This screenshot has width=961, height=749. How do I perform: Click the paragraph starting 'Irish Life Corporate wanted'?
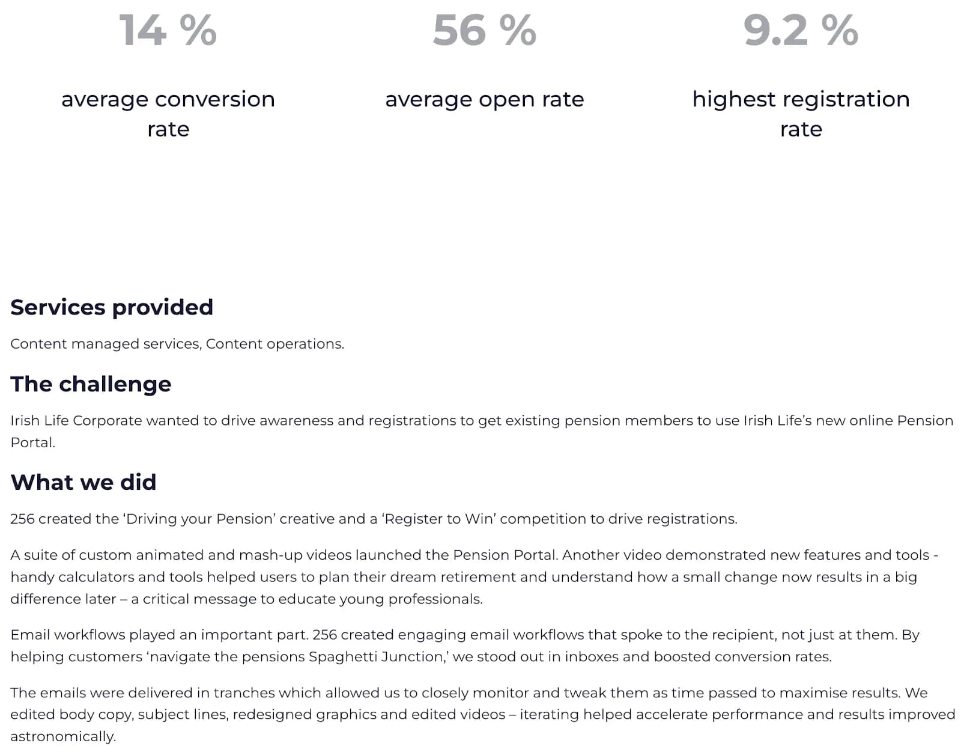pyautogui.click(x=480, y=421)
